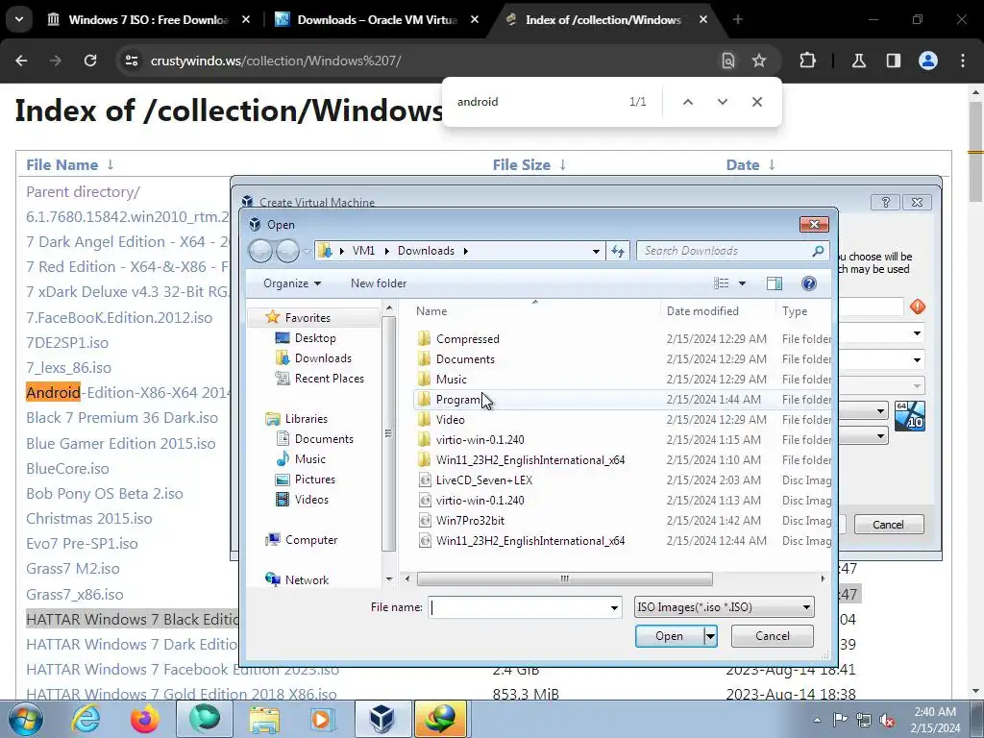Select Pictures library

pyautogui.click(x=314, y=480)
